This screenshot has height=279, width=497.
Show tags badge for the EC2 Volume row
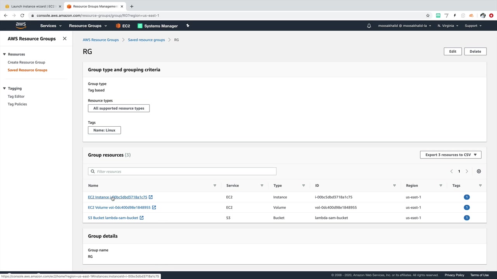pyautogui.click(x=467, y=207)
